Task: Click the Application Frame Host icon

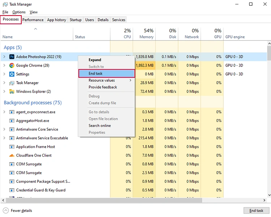Action: [12, 147]
